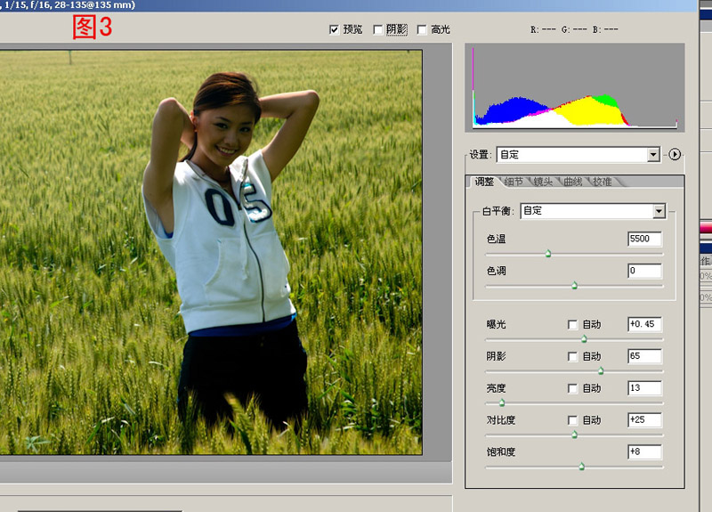The height and width of the screenshot is (512, 712).
Task: Click the 曝光 exposure slider handle
Action: click(584, 339)
